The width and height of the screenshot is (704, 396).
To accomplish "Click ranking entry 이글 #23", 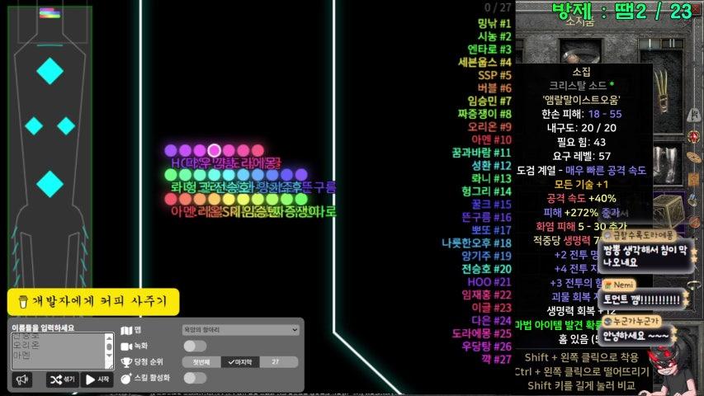I will [491, 308].
